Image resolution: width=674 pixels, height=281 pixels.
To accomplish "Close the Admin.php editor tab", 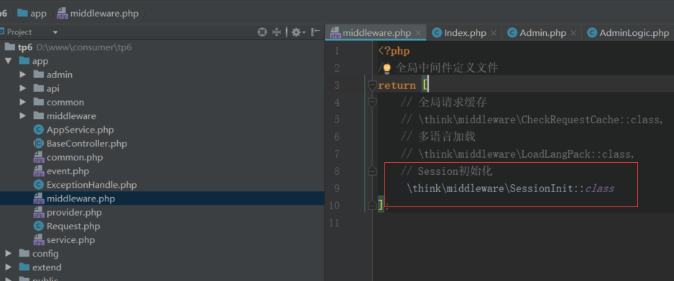I will (573, 33).
